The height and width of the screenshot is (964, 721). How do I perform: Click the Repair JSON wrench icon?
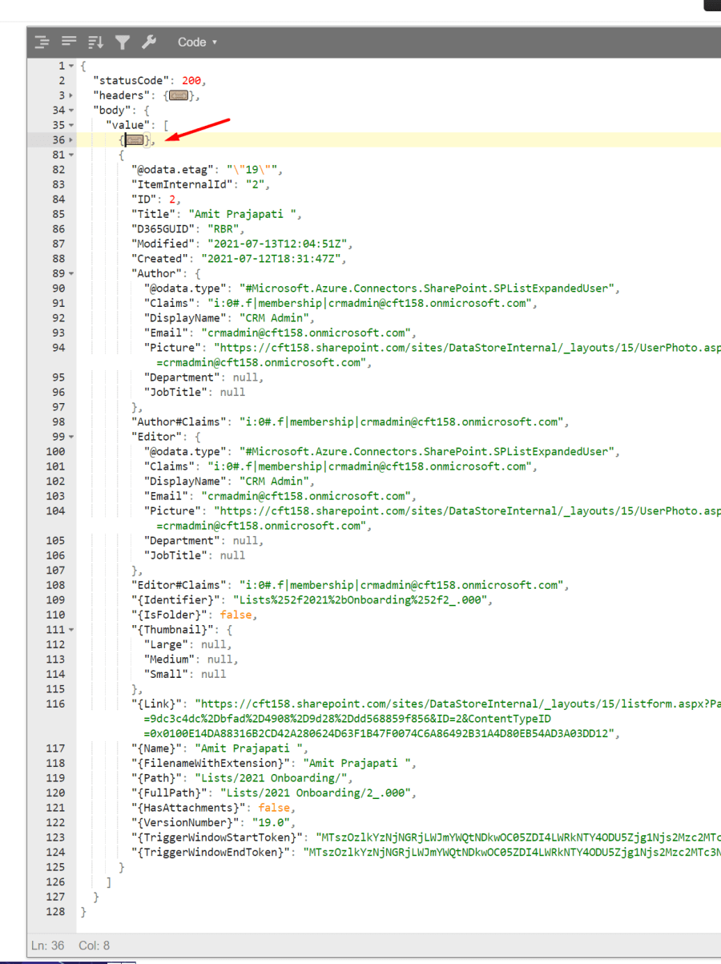tap(147, 42)
